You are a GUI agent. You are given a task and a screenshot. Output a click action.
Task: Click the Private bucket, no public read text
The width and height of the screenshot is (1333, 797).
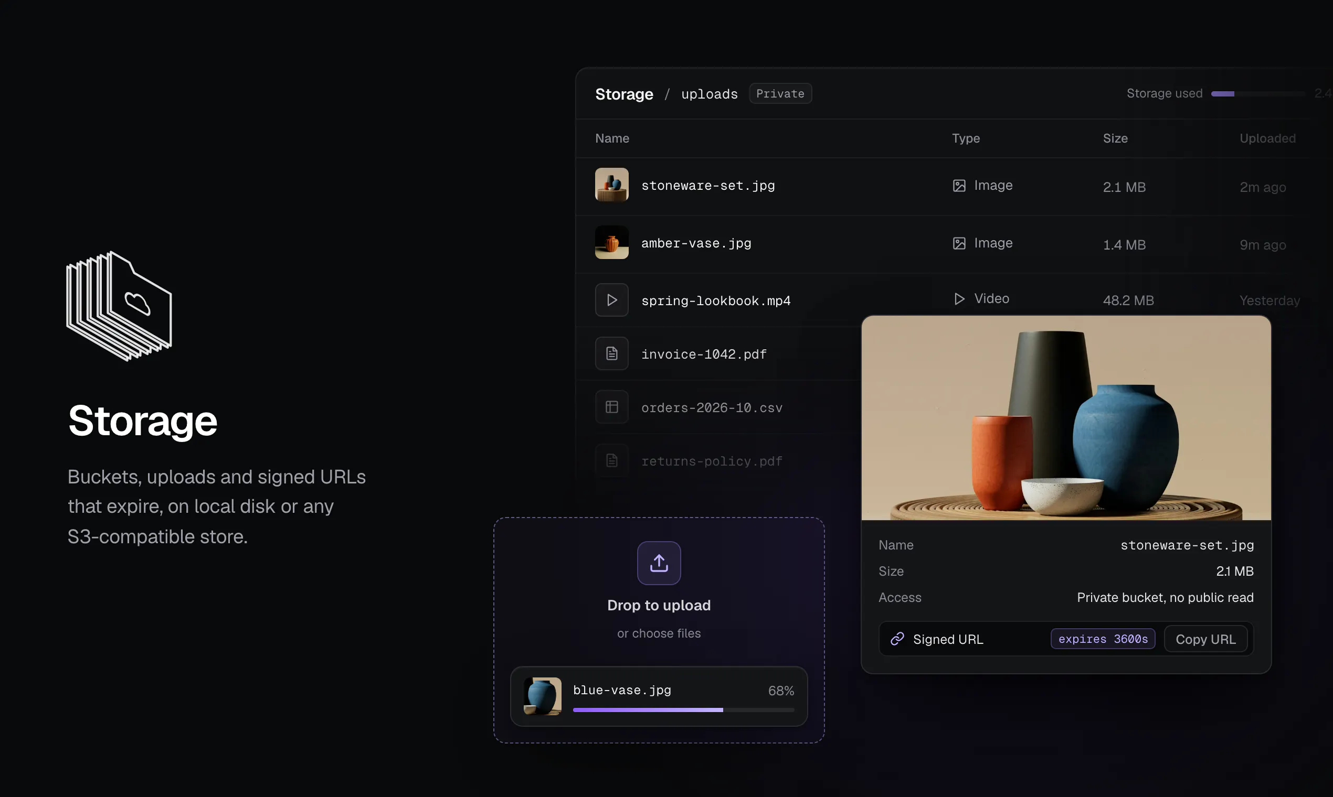tap(1165, 597)
